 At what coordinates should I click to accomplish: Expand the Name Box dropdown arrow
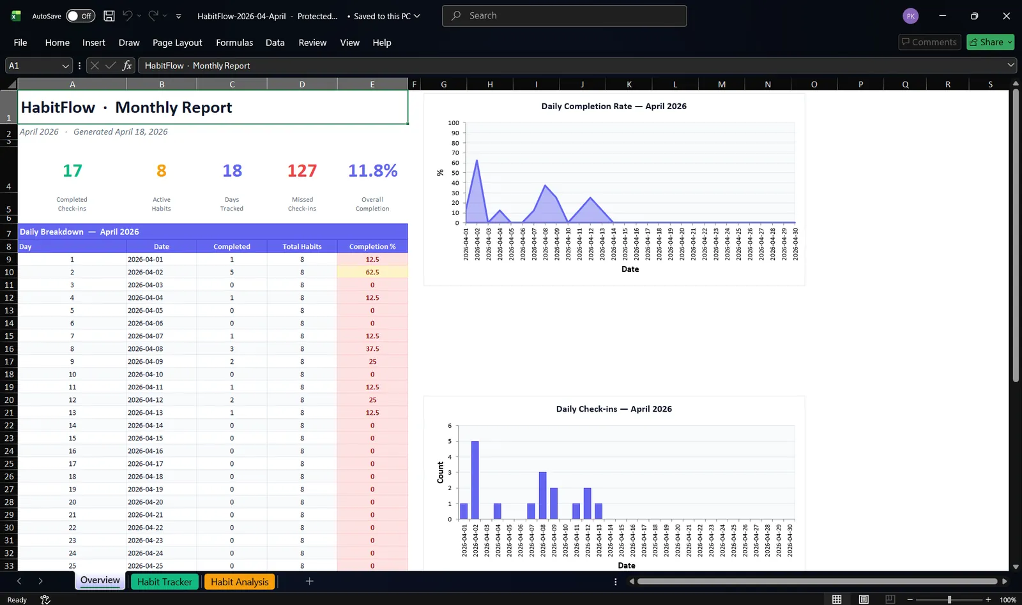click(x=66, y=66)
